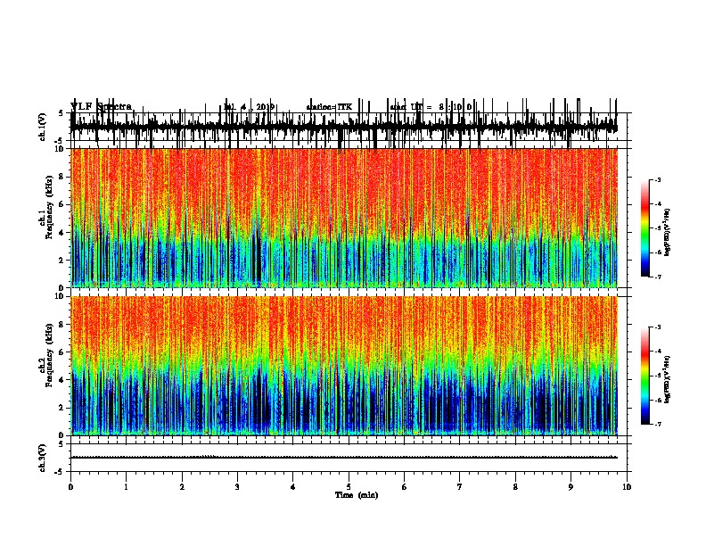Screen dimensions: 706x546
Task: Click the time axis tick label 5
Action: coord(349,487)
